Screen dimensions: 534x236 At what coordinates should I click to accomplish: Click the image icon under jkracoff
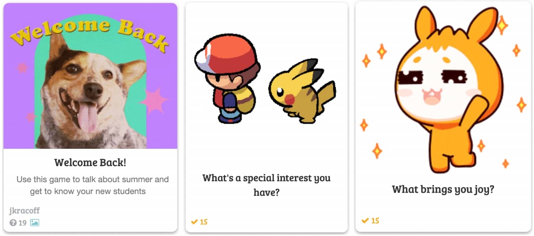click(35, 223)
